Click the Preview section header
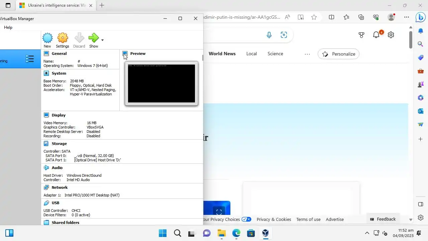The height and width of the screenshot is (241, 428). pos(138,54)
